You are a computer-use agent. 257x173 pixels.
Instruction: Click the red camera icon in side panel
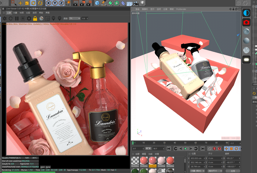(246, 22)
